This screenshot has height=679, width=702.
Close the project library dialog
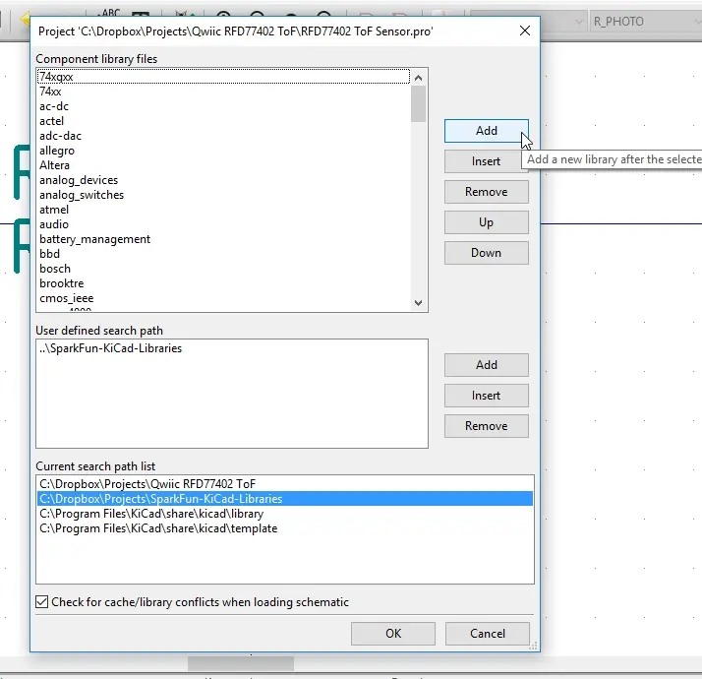point(525,31)
